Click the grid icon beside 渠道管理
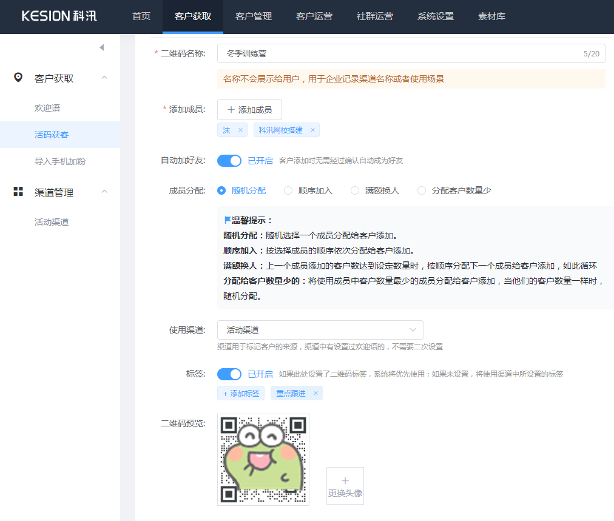Viewport: 614px width, 521px height. pos(18,192)
